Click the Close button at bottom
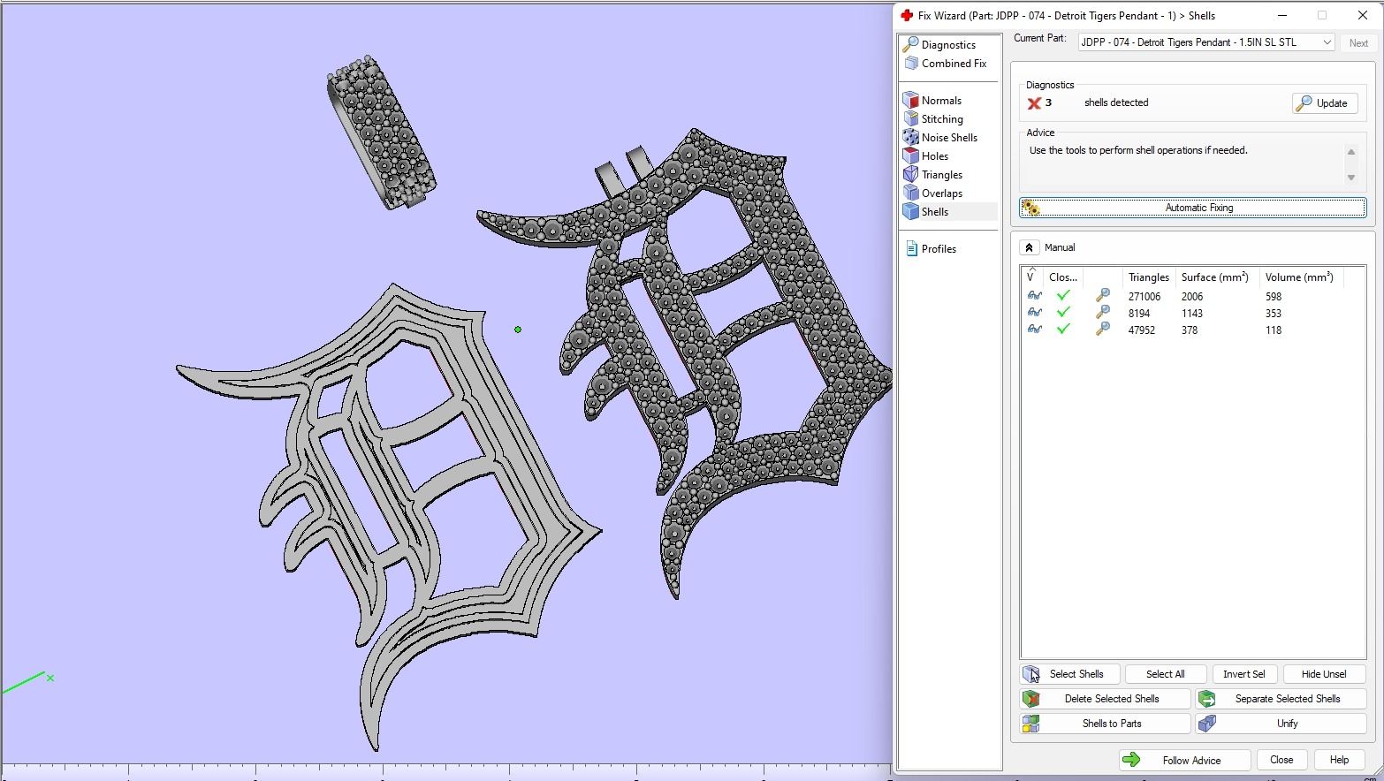The width and height of the screenshot is (1384, 781). [1281, 760]
